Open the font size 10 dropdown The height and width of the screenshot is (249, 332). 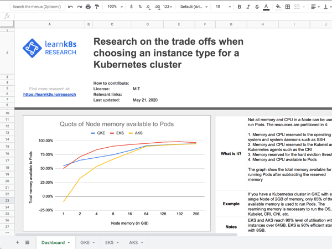coord(223,7)
